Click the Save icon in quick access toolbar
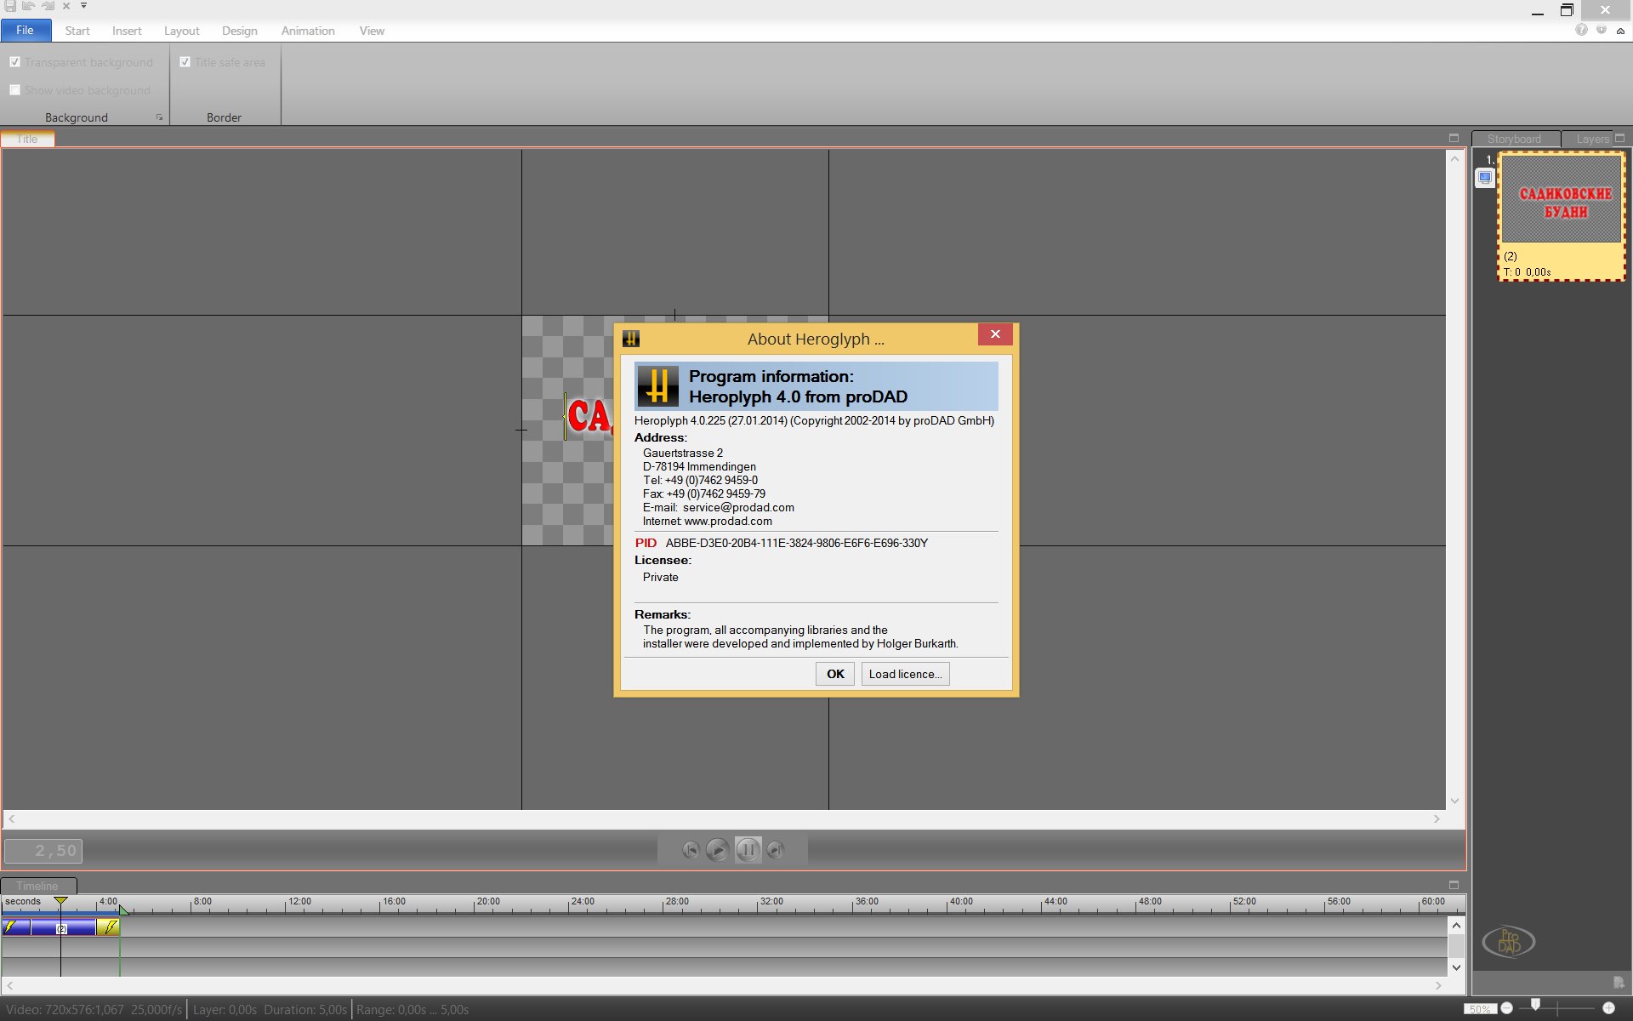 point(9,6)
